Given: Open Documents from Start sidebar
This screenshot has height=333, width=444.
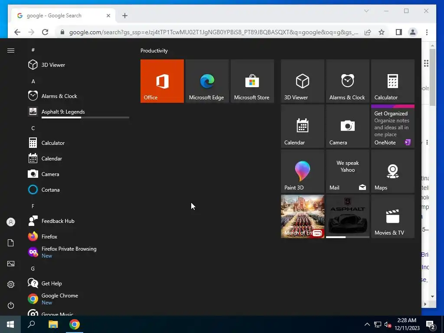Looking at the screenshot, I should [x=11, y=243].
